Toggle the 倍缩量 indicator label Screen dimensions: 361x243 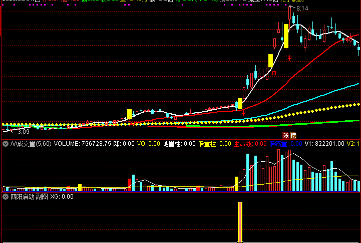pyautogui.click(x=278, y=144)
